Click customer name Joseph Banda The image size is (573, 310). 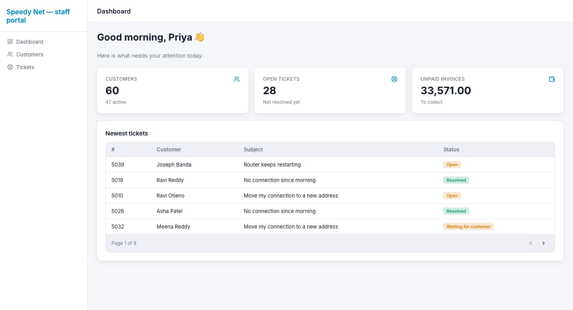pyautogui.click(x=174, y=165)
